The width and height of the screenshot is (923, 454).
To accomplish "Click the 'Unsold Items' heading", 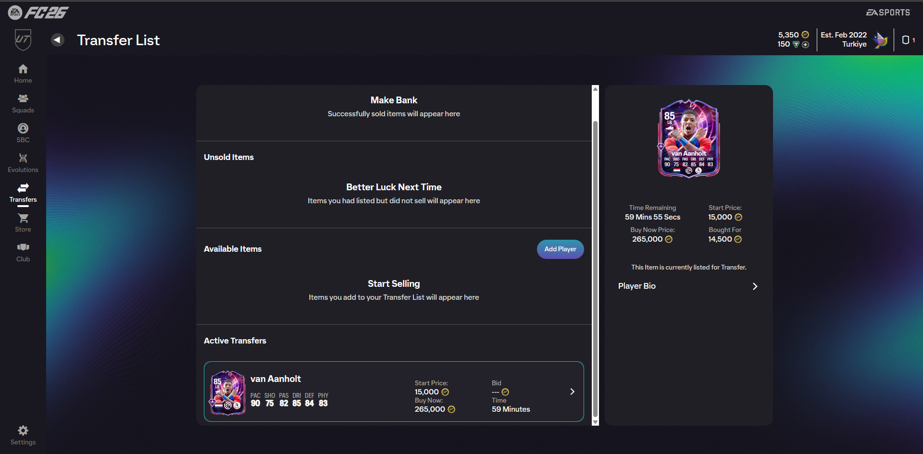I will [229, 157].
